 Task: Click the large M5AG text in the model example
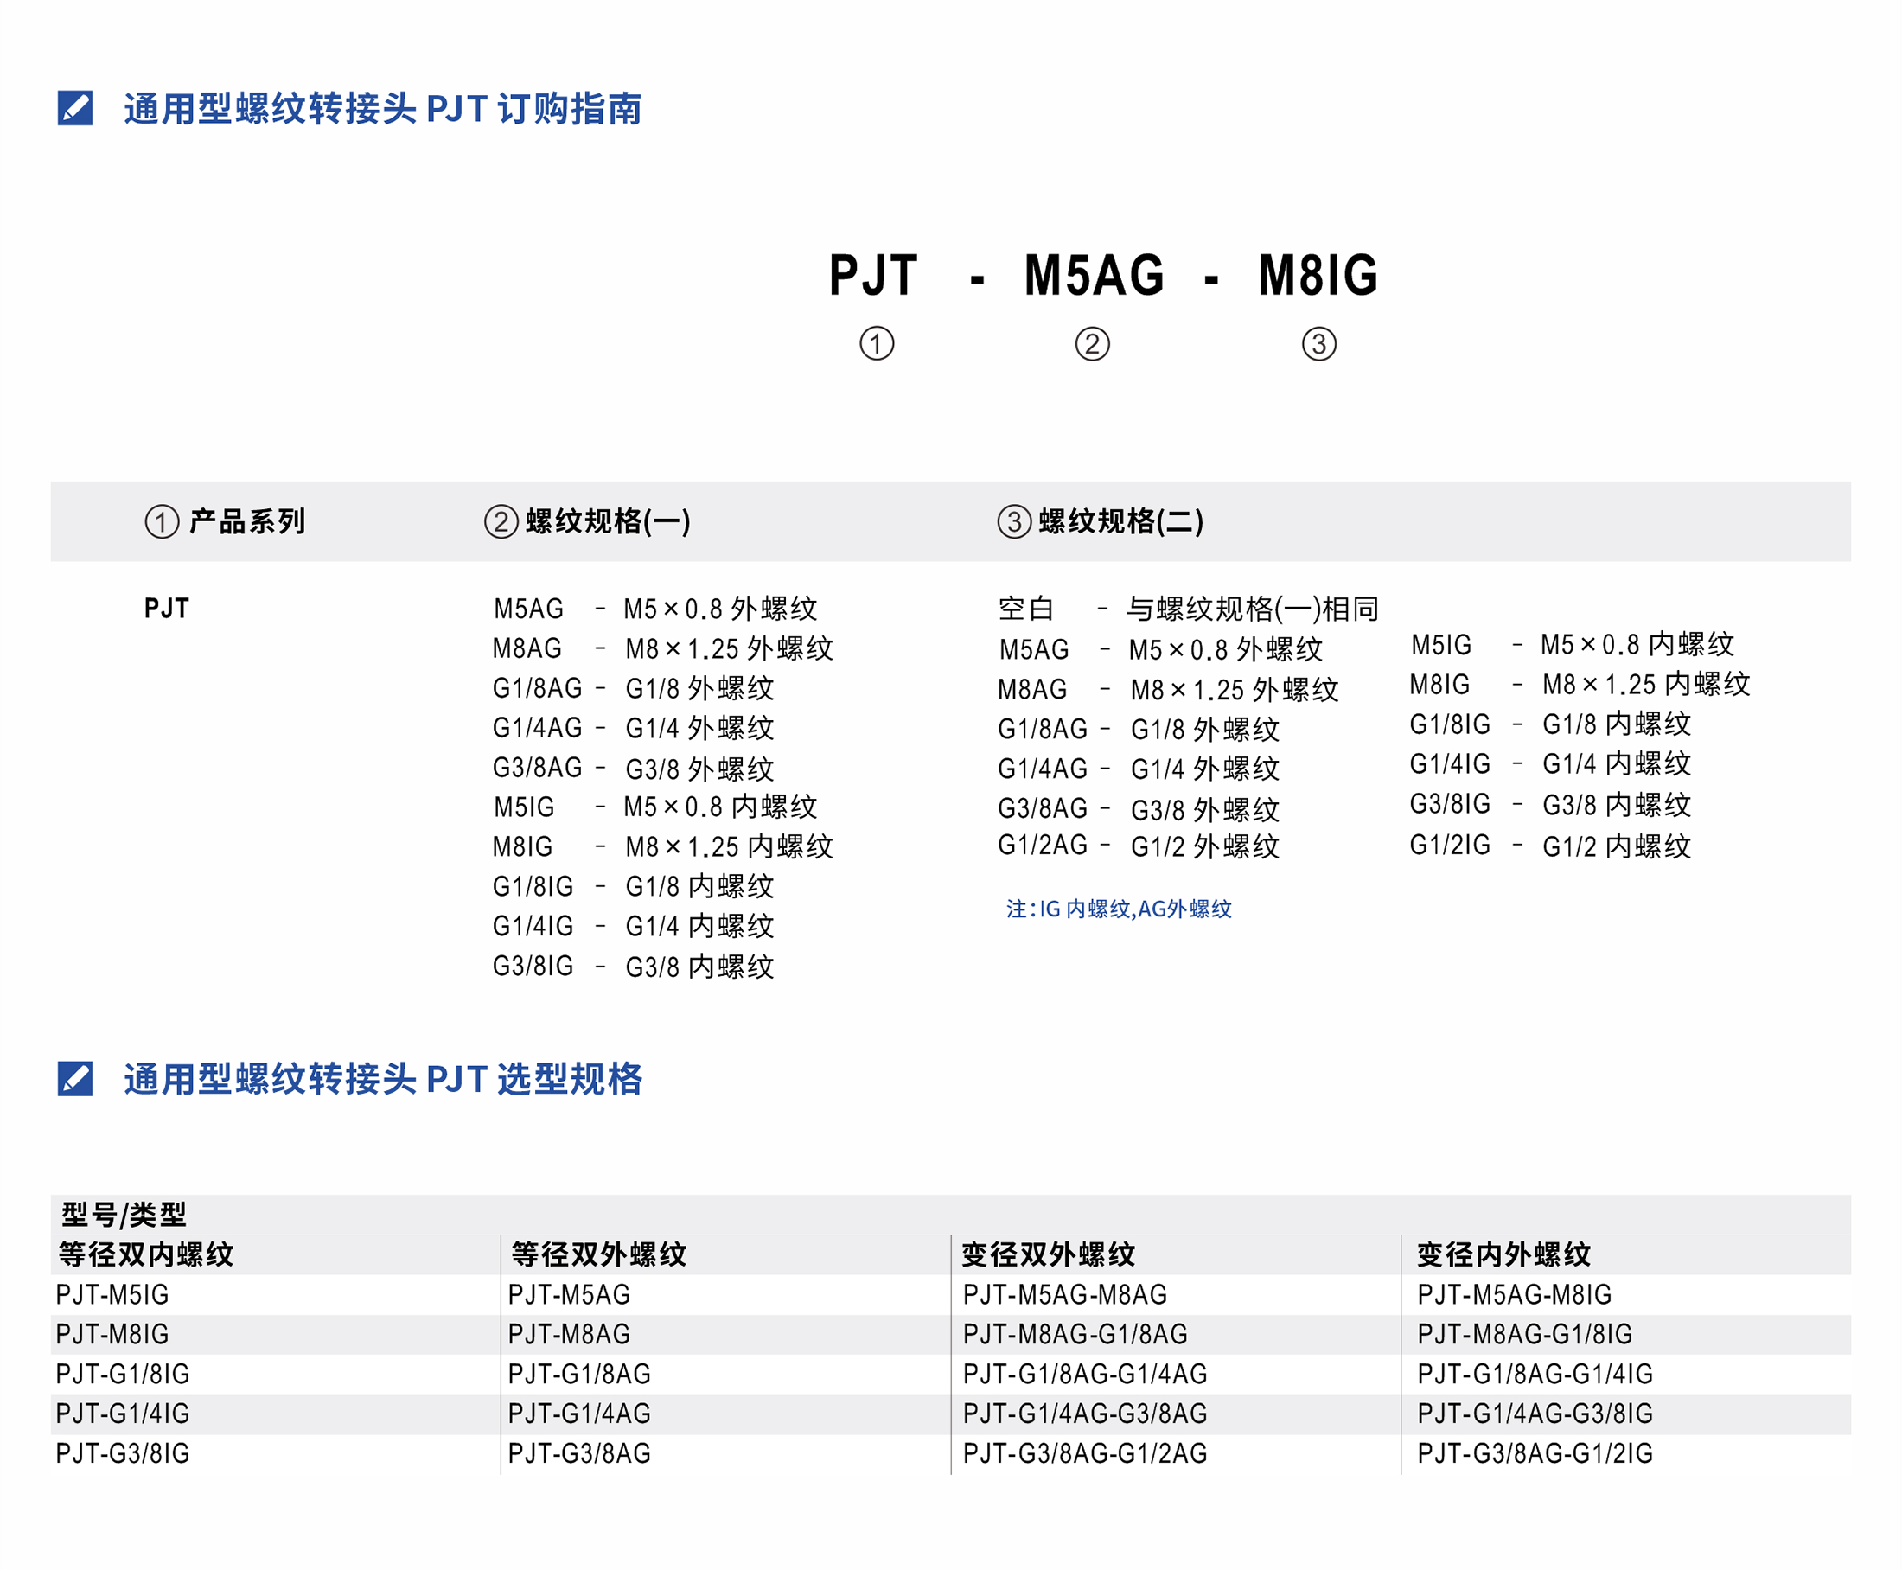coord(1094,275)
